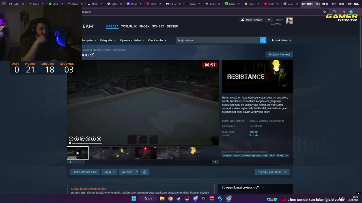Click İstek Listesine Ekle button
The image size is (362, 203).
click(x=85, y=172)
